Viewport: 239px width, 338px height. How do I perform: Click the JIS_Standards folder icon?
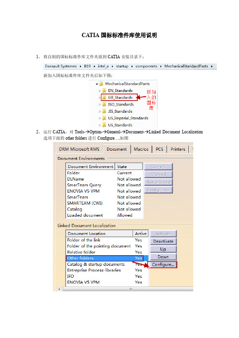[x=104, y=111]
